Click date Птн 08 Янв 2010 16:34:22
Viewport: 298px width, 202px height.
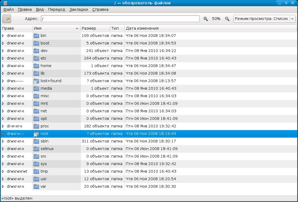click(x=151, y=51)
